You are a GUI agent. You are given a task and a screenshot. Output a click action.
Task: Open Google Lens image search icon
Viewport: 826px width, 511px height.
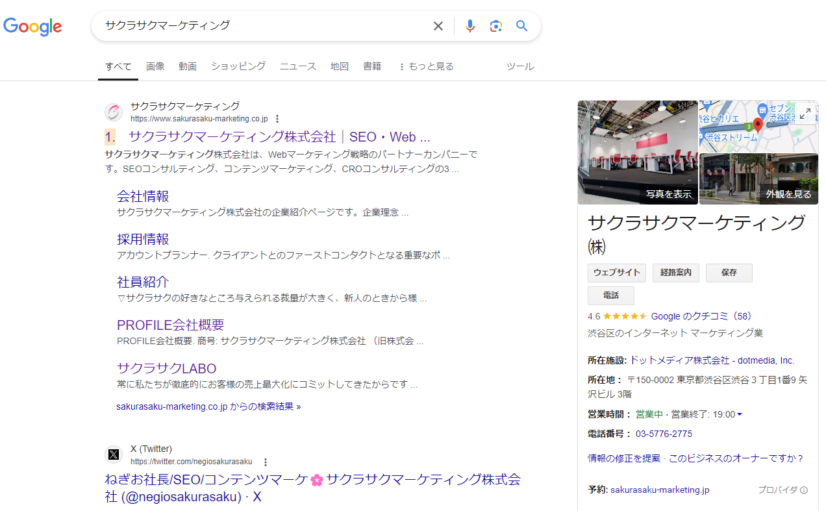click(496, 26)
